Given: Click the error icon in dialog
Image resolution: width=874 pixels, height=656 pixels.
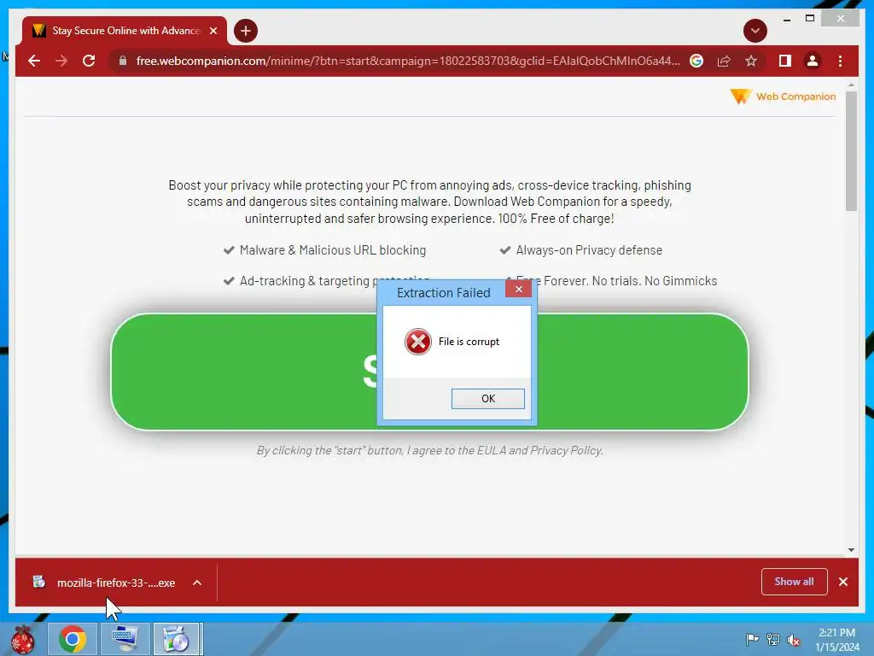Looking at the screenshot, I should pos(418,342).
